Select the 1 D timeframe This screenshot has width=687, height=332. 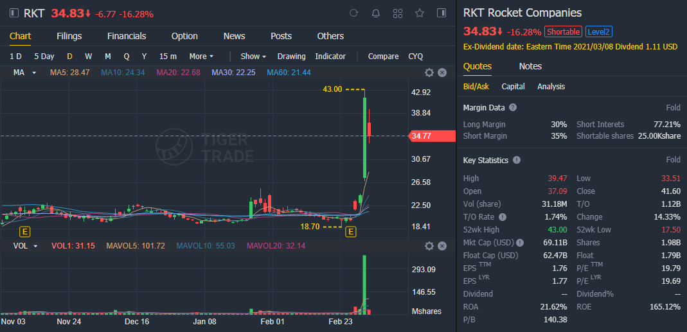pyautogui.click(x=16, y=56)
